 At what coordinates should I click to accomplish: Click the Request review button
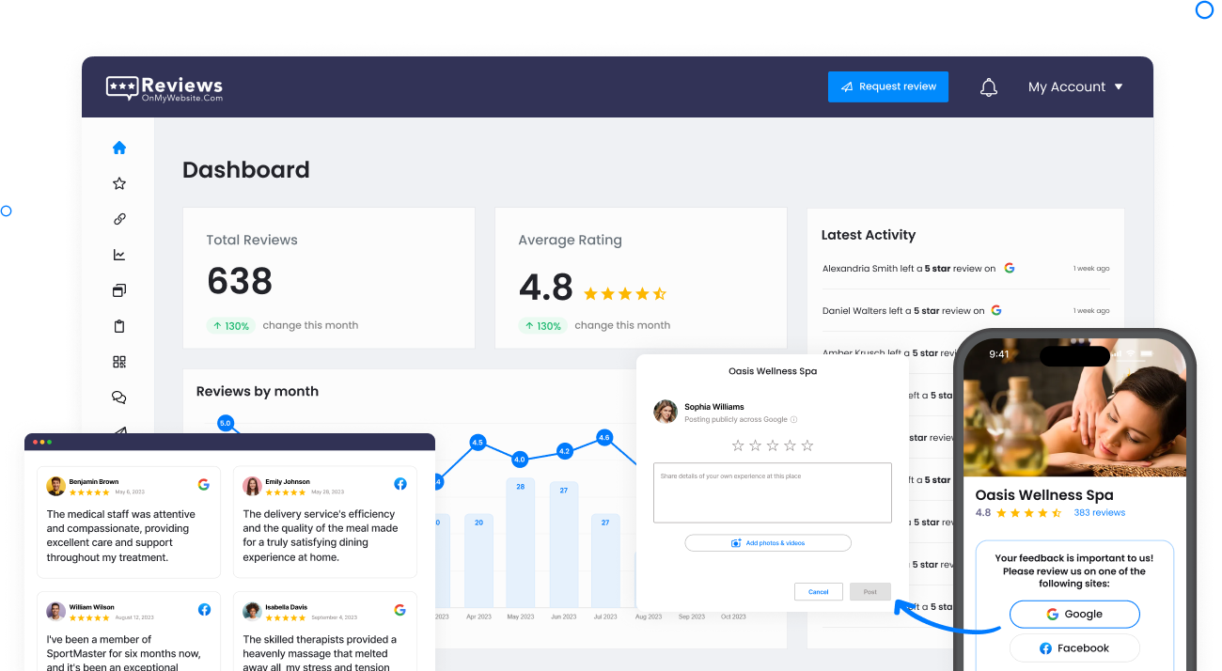coord(887,86)
